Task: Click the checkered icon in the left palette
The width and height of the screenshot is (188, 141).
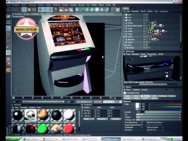Action: 8,59
